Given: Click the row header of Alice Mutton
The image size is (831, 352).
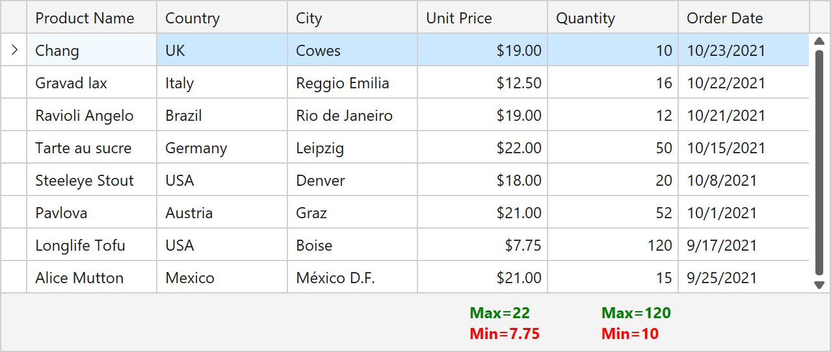Looking at the screenshot, I should click(14, 278).
